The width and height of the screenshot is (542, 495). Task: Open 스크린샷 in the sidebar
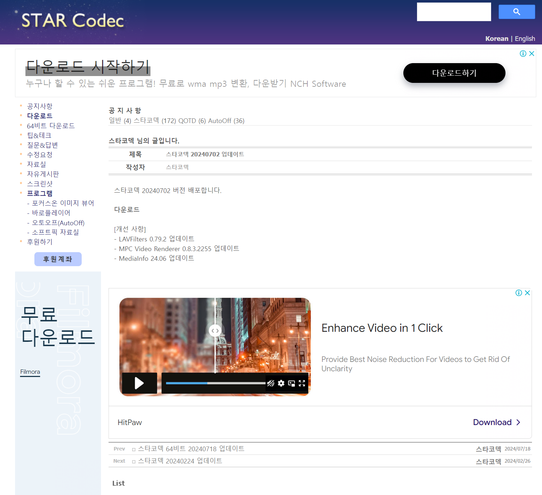[x=40, y=184]
